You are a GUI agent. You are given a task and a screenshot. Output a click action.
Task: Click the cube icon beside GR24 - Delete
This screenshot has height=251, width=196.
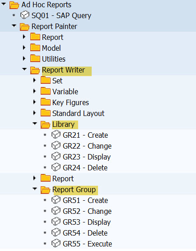pyautogui.click(x=56, y=167)
